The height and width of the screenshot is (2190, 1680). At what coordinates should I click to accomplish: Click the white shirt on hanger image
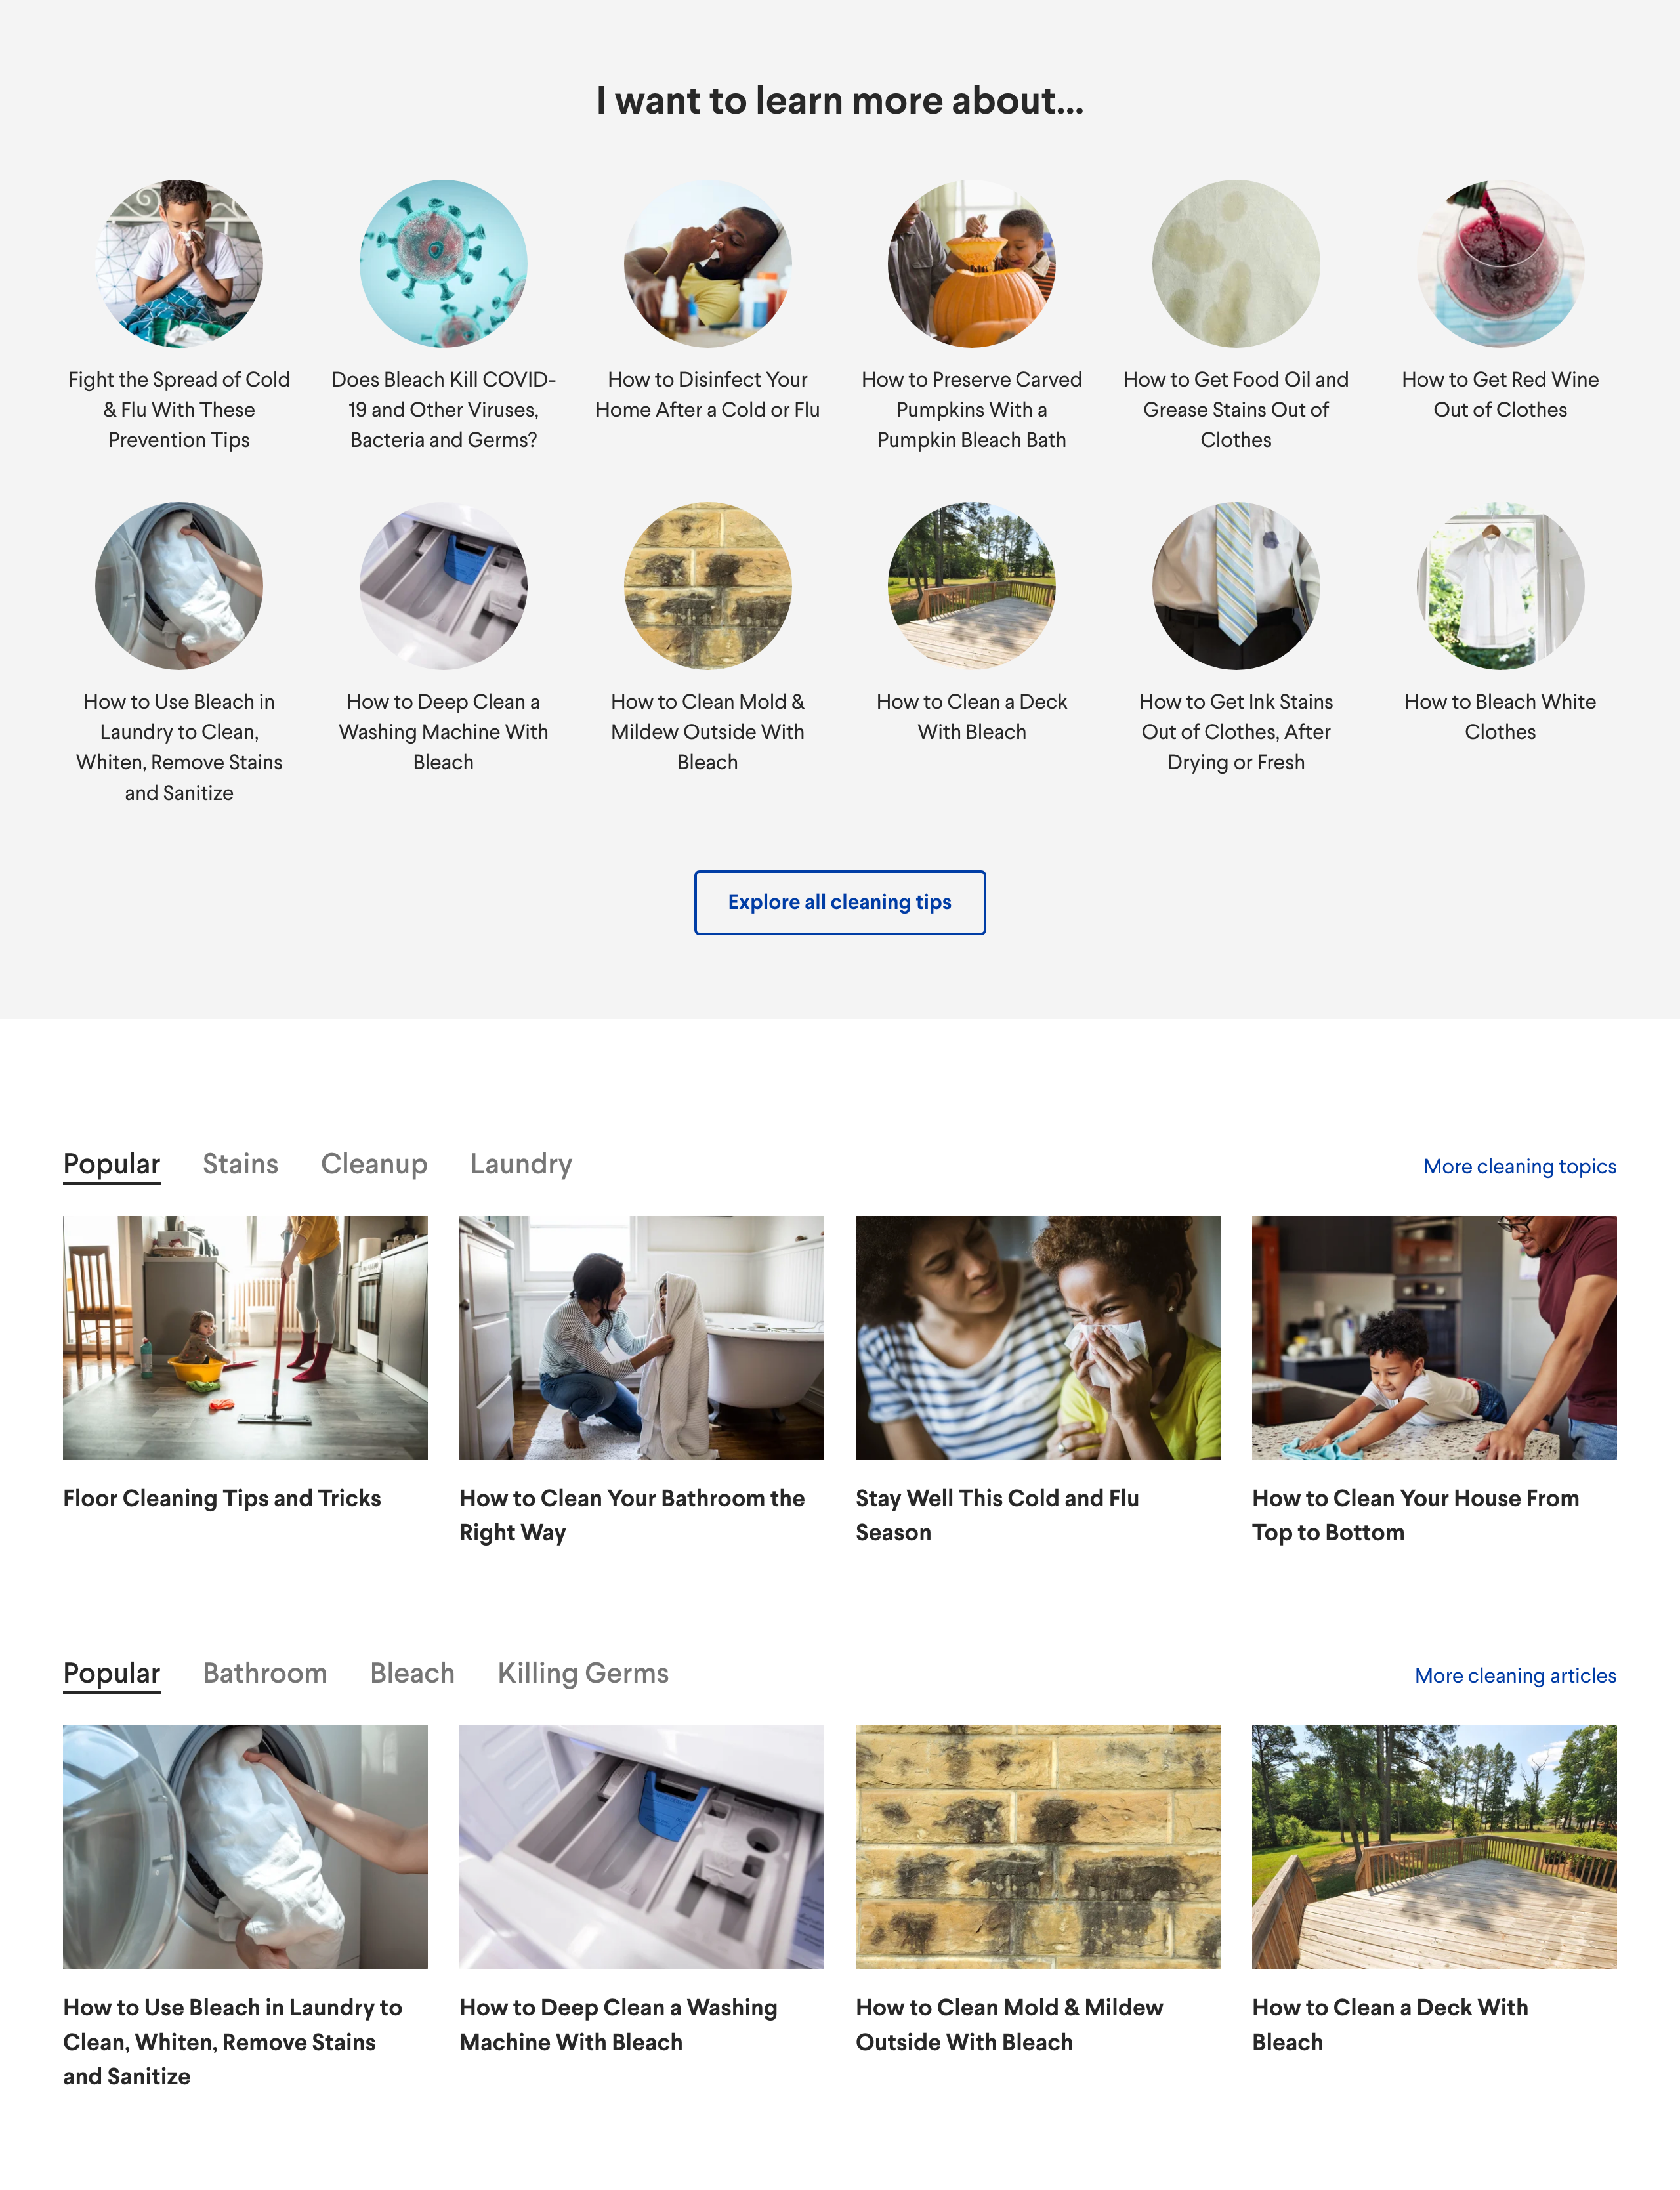click(x=1500, y=586)
